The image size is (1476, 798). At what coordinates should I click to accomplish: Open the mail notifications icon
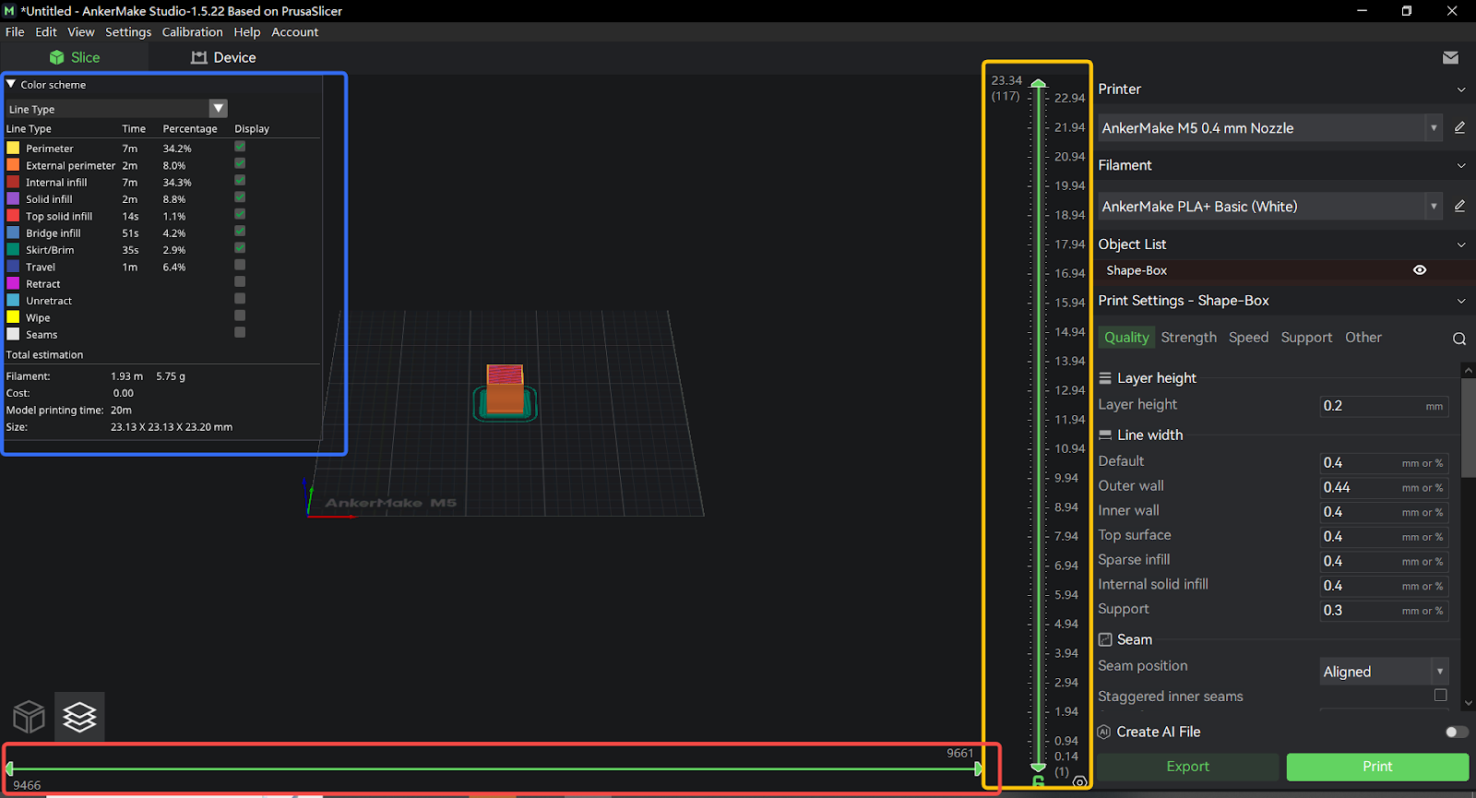pyautogui.click(x=1450, y=57)
